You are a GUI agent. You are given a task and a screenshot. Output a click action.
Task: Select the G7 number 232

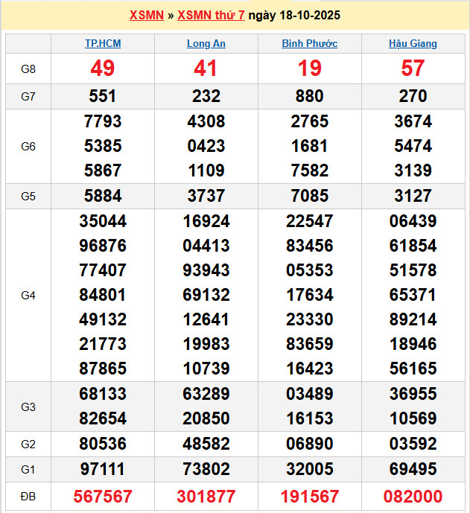coord(206,96)
